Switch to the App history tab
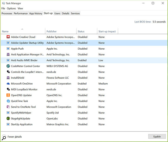 [35, 13]
